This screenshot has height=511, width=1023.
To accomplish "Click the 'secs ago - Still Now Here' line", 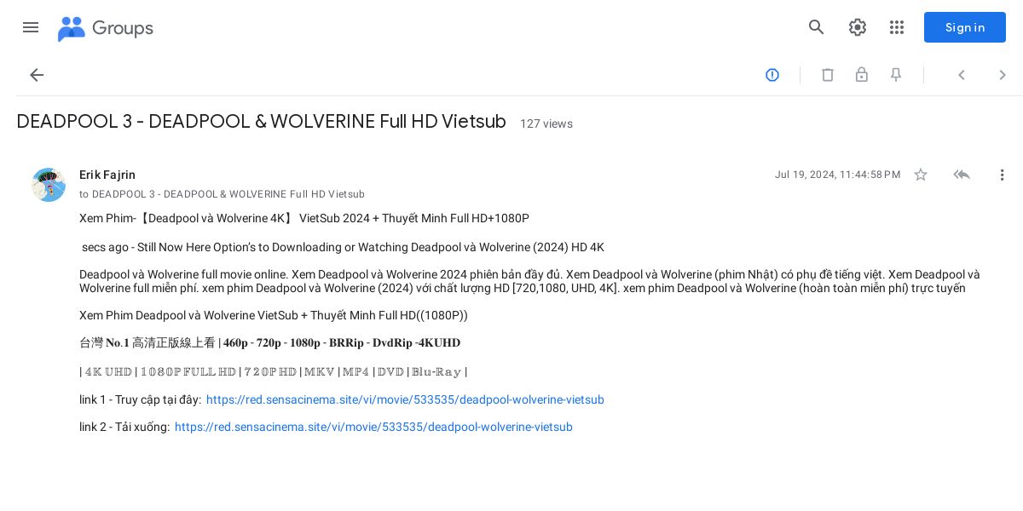I will (x=343, y=247).
